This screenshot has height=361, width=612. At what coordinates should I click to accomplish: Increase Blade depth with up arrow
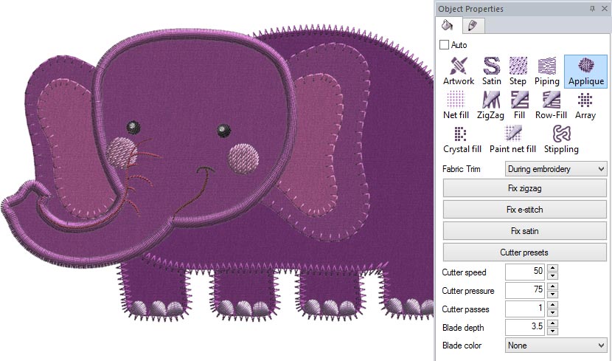point(552,323)
